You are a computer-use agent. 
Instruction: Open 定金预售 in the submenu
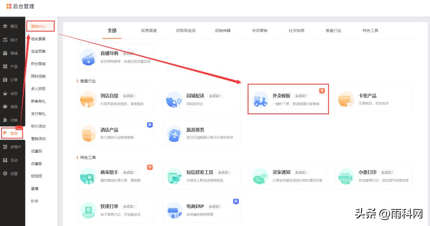[x=38, y=51]
